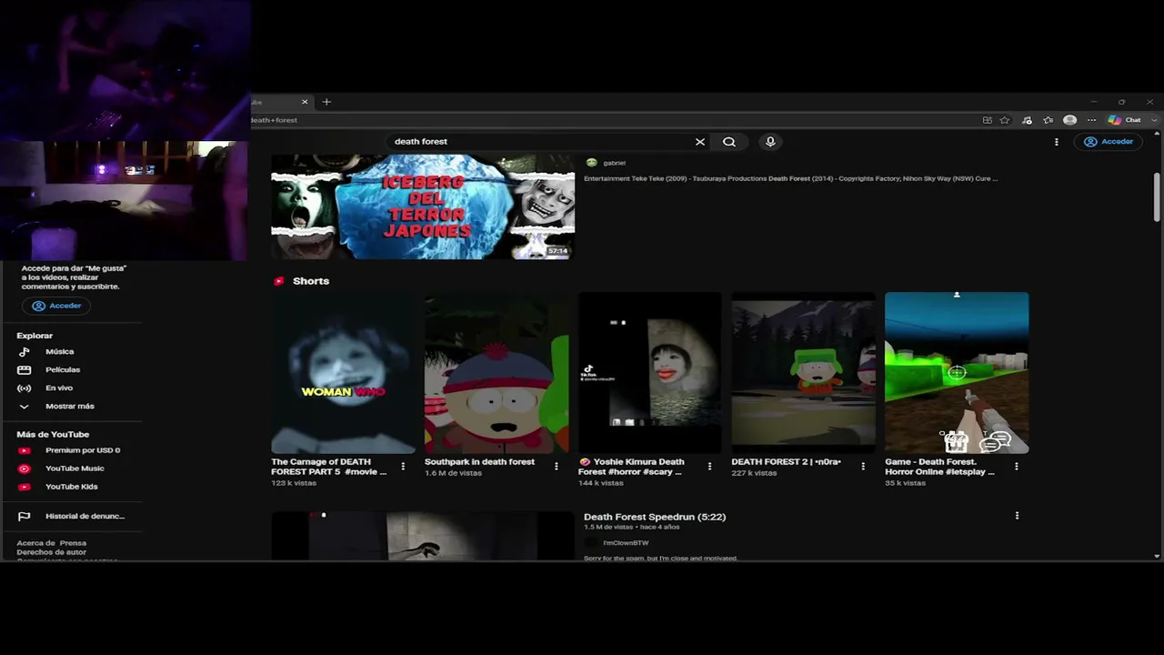Open gabriel channel name link
This screenshot has height=655, width=1164.
(614, 163)
